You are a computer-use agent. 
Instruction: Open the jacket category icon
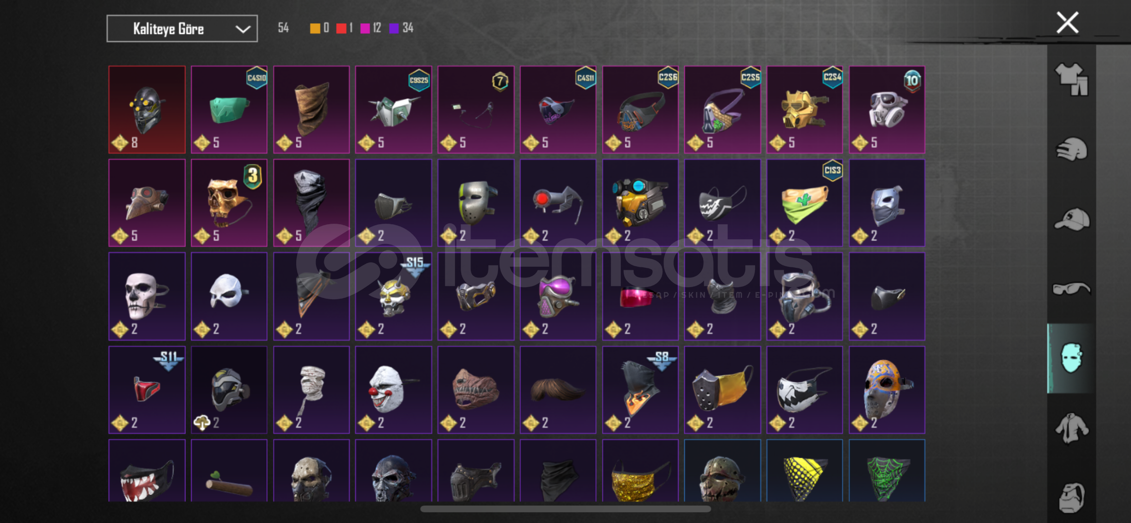coord(1071,428)
